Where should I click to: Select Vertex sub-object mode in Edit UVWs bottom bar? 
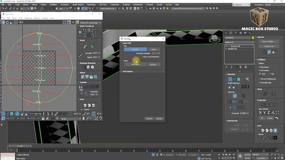[3, 114]
